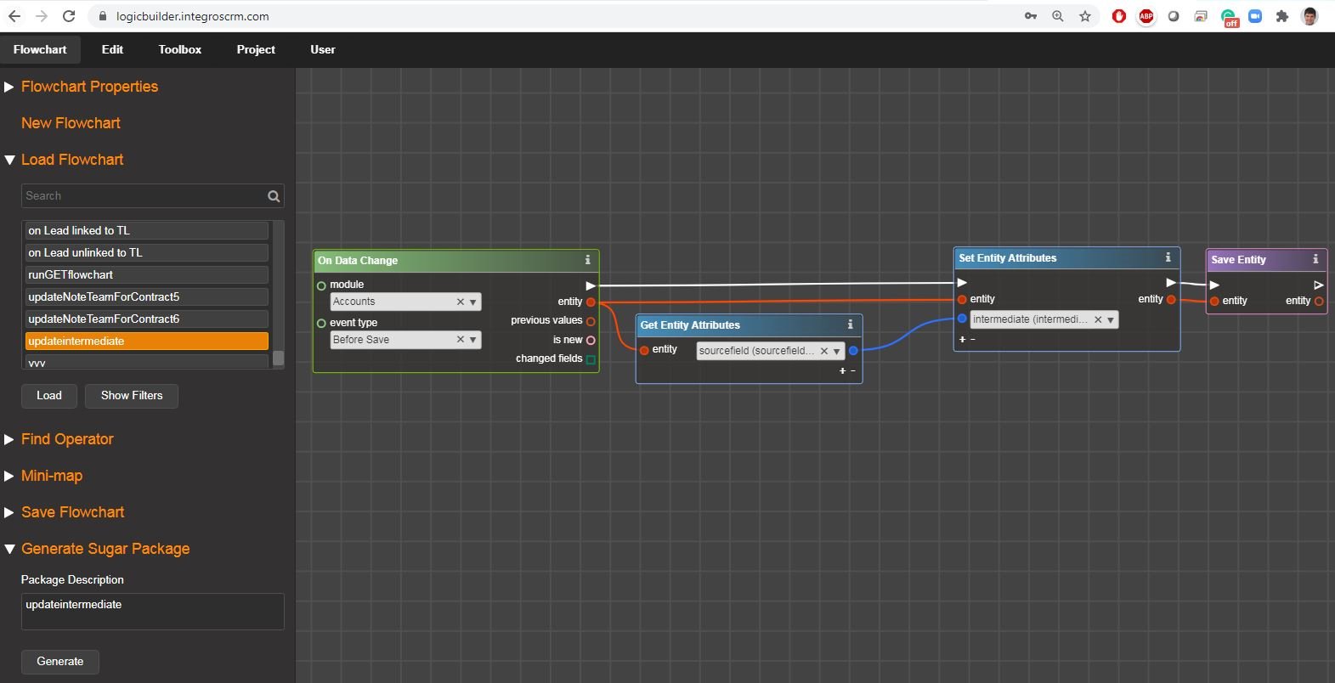
Task: Select runGETflowchart in the list
Action: (147, 274)
